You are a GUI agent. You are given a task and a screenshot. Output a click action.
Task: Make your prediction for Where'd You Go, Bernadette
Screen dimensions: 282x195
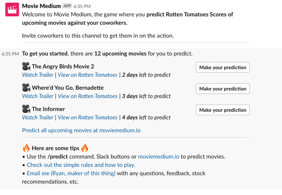(x=222, y=89)
